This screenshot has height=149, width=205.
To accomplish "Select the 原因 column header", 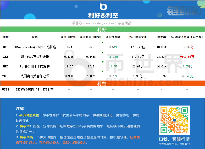I will pyautogui.click(x=35, y=37).
